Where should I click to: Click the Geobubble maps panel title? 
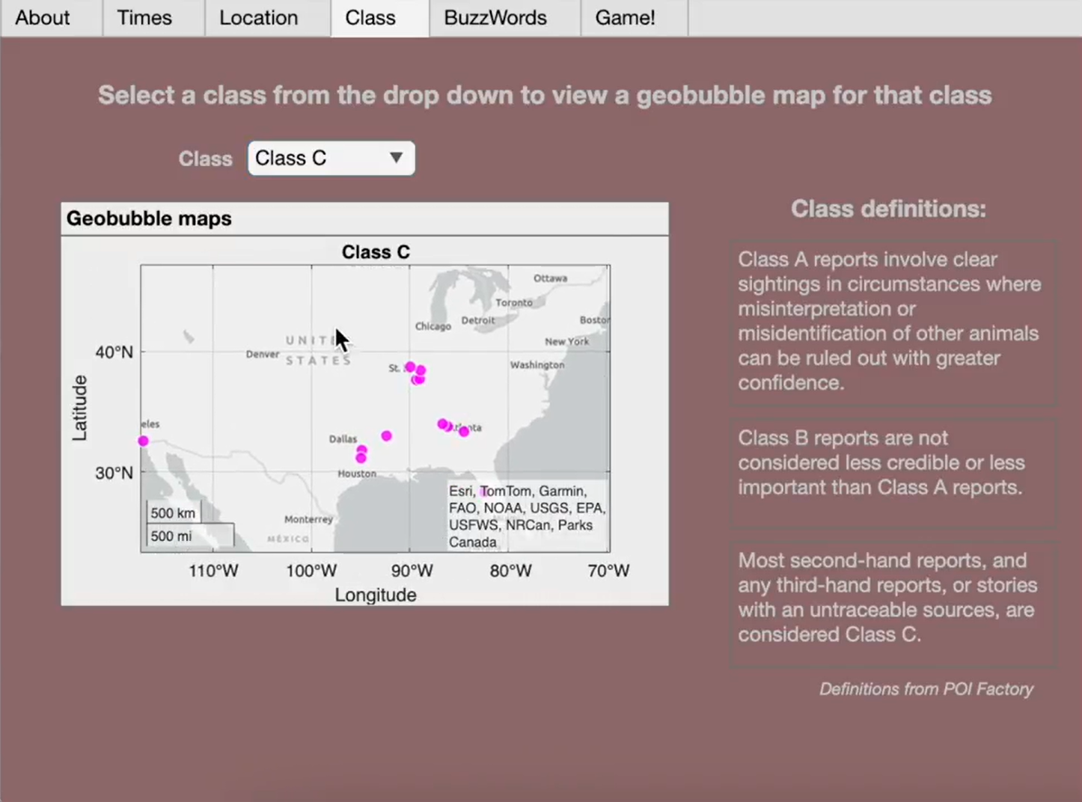coord(149,218)
